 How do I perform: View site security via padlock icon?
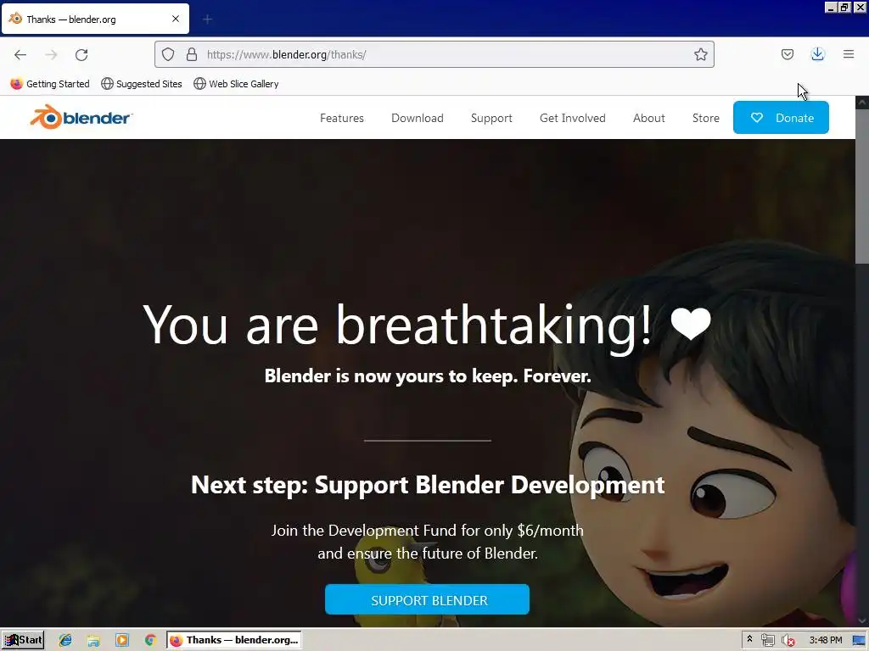192,54
